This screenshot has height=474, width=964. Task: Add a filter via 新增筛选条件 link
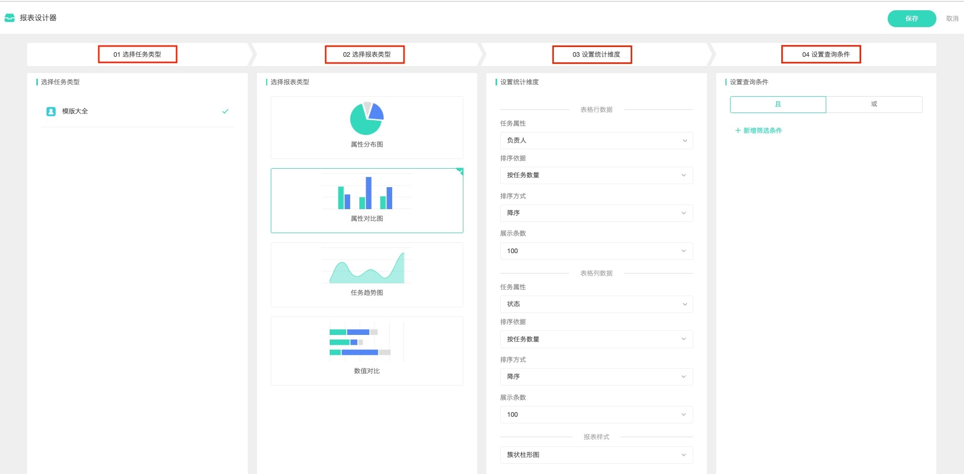[762, 130]
